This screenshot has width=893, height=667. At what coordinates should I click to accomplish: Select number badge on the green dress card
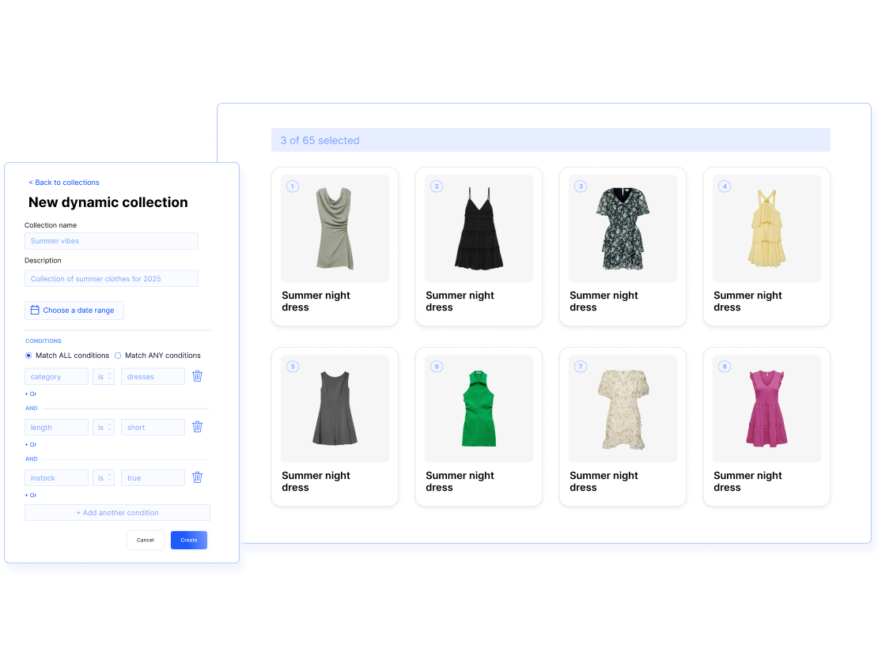coord(437,367)
